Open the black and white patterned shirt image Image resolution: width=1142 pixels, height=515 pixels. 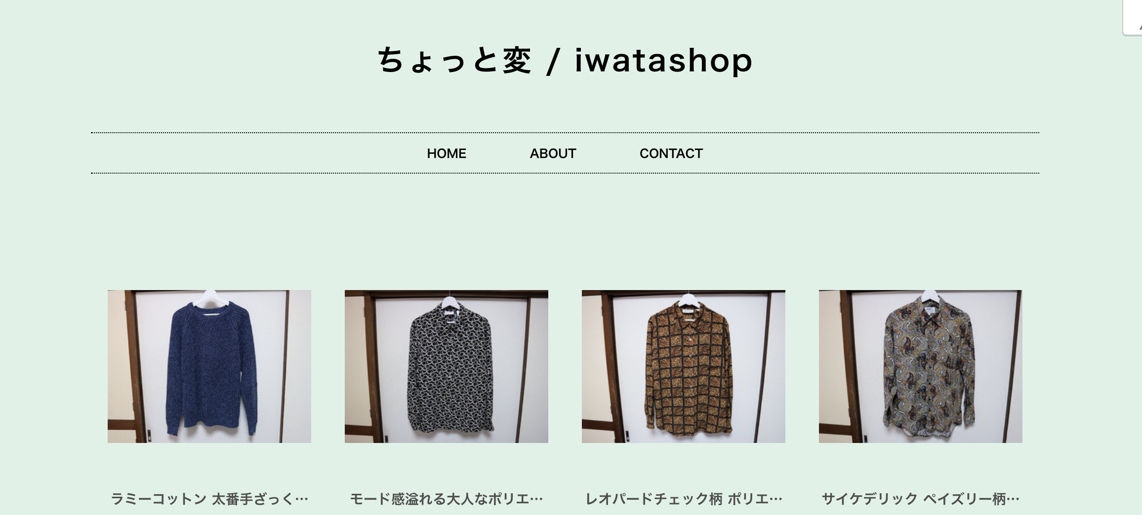click(x=447, y=367)
